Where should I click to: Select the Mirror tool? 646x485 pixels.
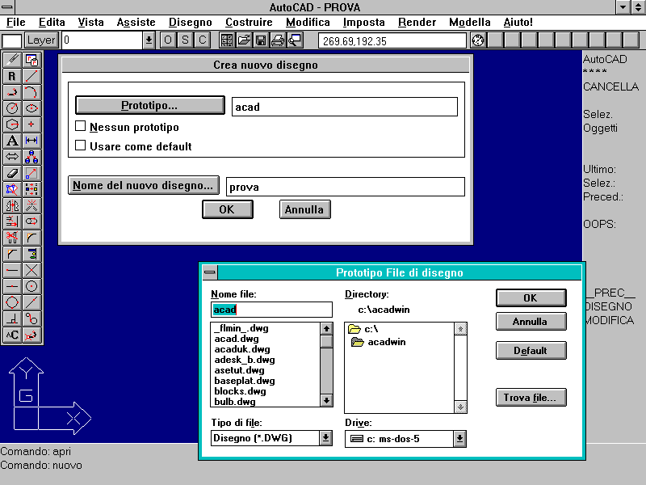pyautogui.click(x=12, y=205)
